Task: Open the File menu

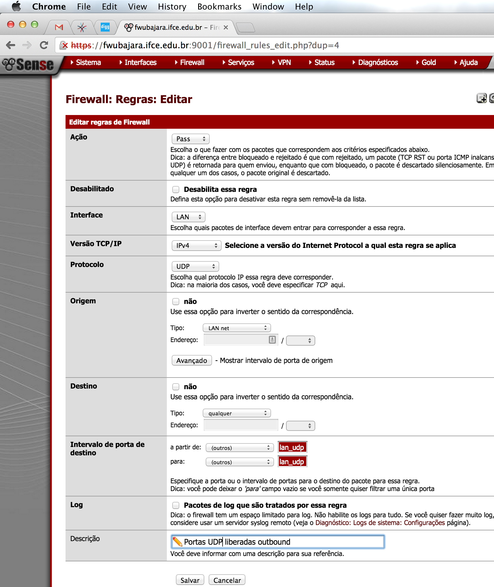Action: tap(84, 7)
